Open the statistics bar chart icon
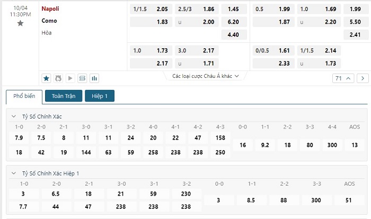This screenshot has width=371, height=219. click(x=94, y=78)
